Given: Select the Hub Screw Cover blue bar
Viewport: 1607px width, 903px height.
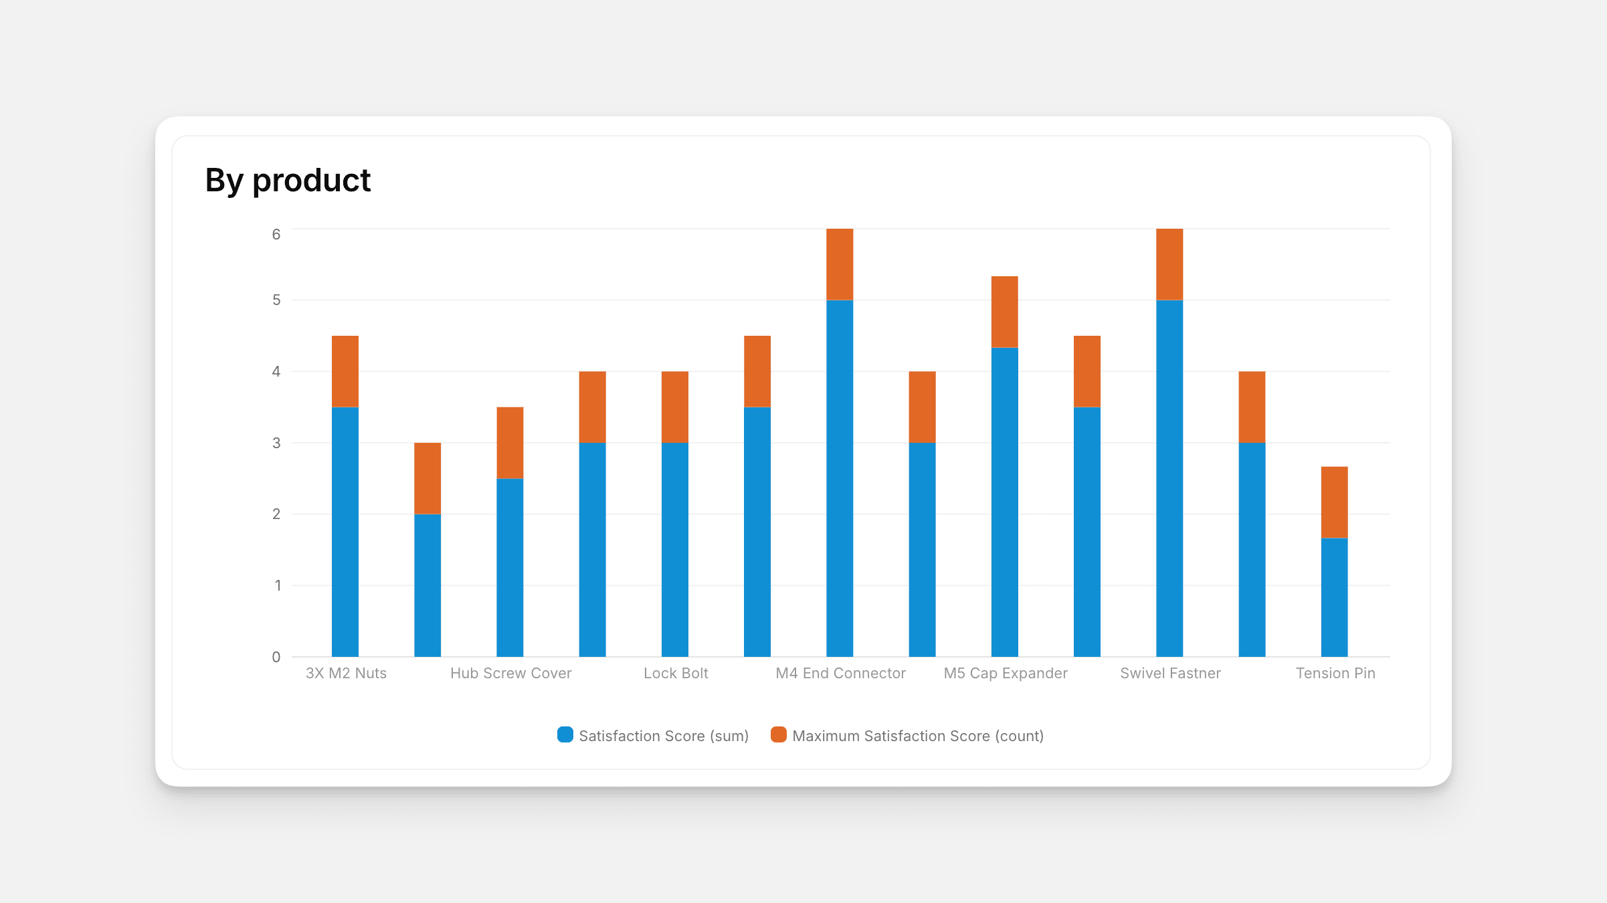Looking at the screenshot, I should [510, 567].
